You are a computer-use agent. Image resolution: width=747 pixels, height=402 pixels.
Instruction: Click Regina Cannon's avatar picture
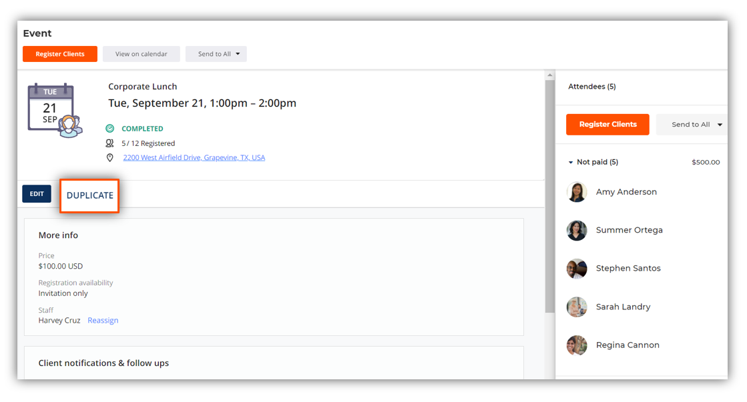(577, 345)
